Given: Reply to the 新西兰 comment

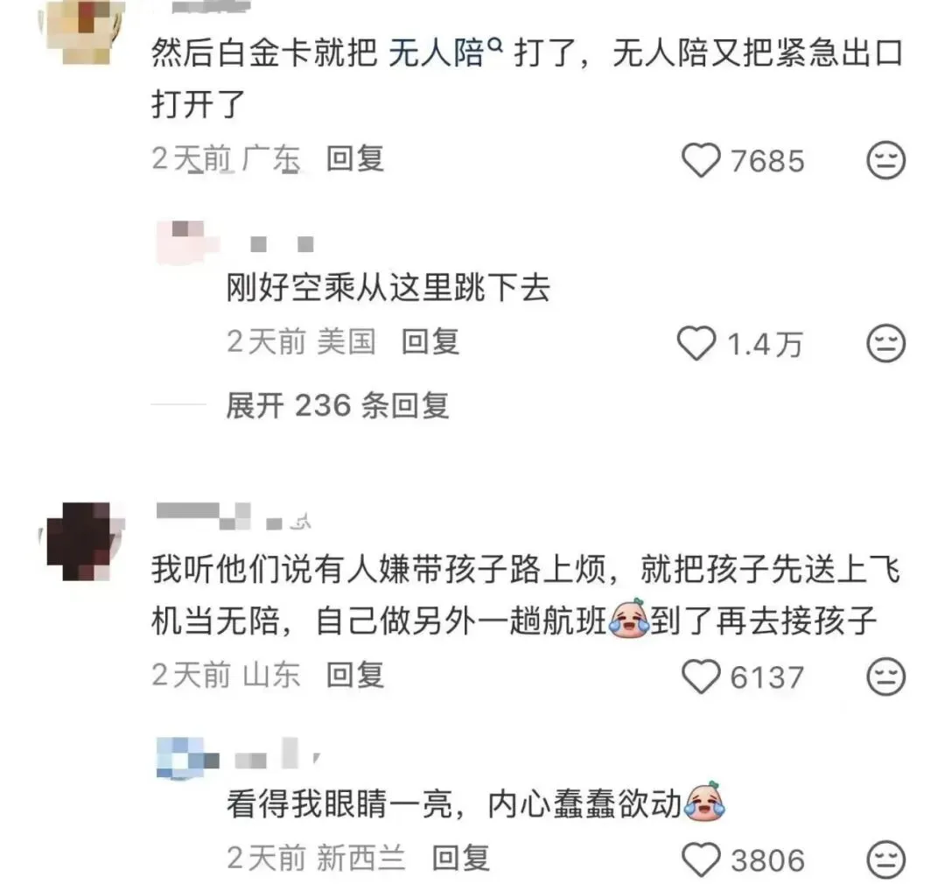Looking at the screenshot, I should coord(461,858).
